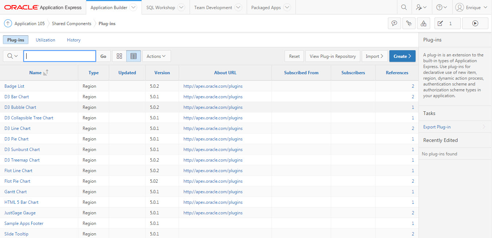Activate the Spotlight Search flashlight icon
Viewport: 492px width, 238px height.
coord(409,23)
